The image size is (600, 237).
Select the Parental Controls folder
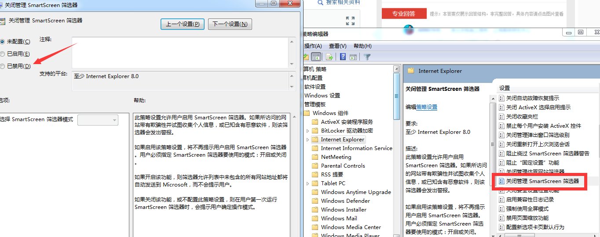tap(338, 165)
